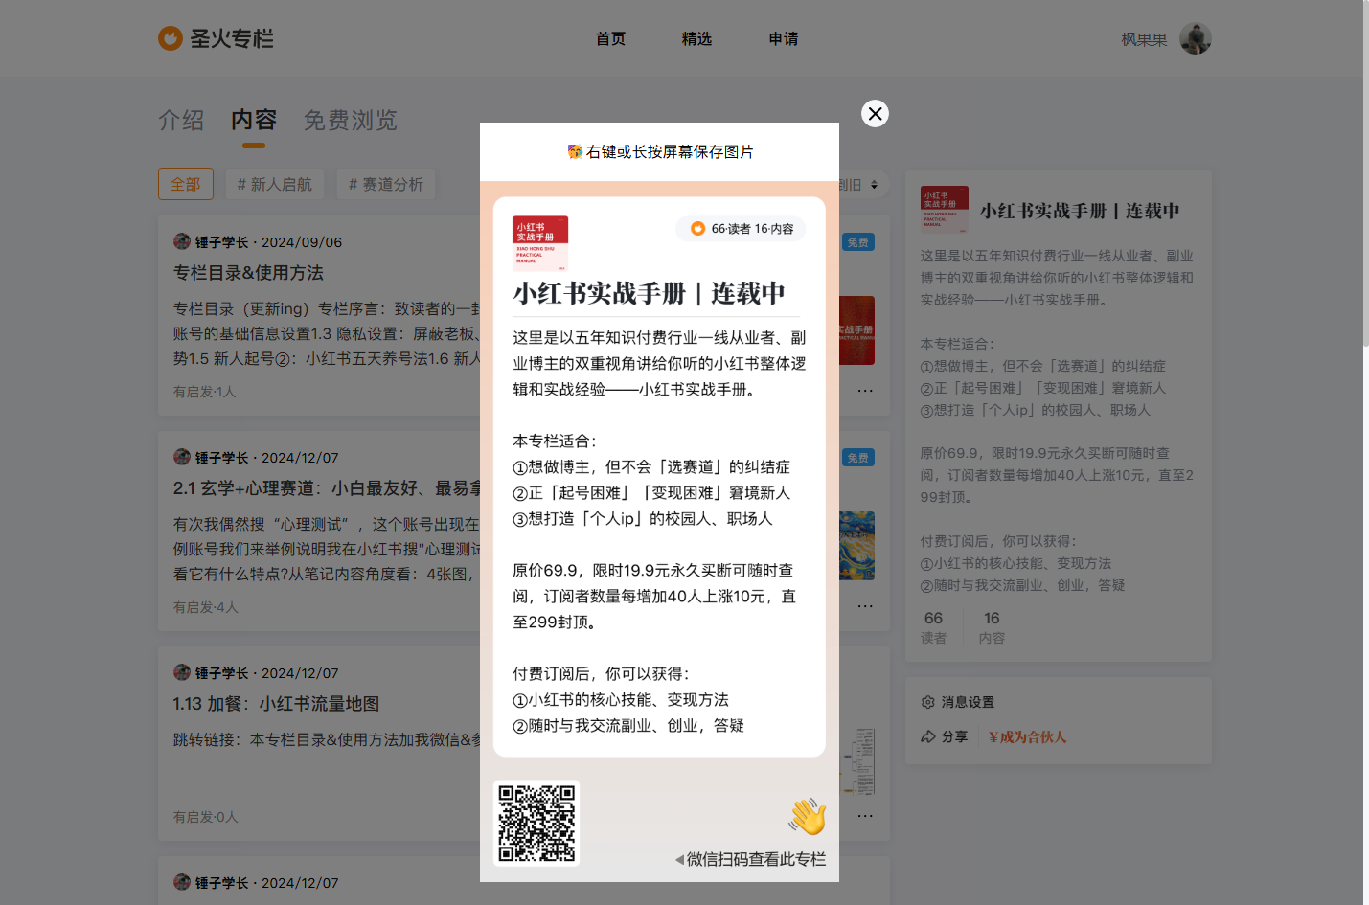Click the 圣火专栏 flame logo
Image resolution: width=1369 pixels, height=905 pixels.
[x=171, y=38]
